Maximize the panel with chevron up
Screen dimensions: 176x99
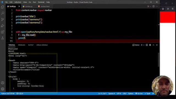tap(153, 45)
